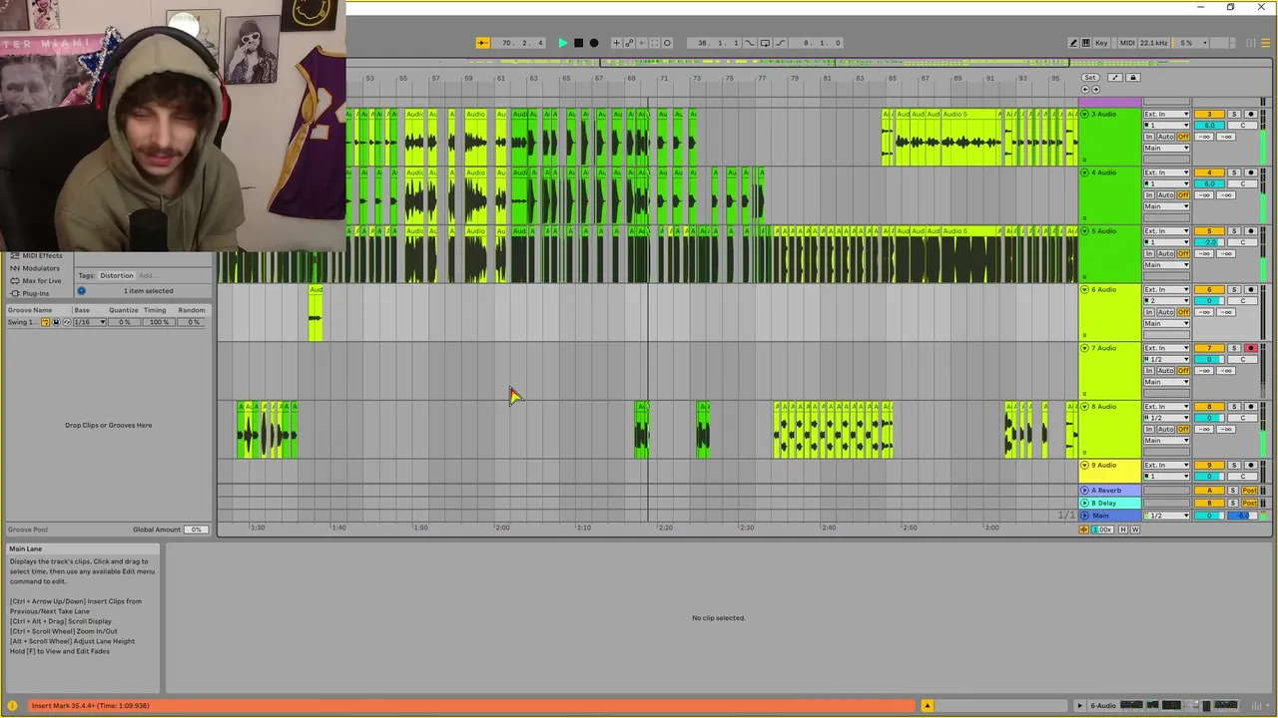Toggle Back to Arrangement orange button
This screenshot has height=718, width=1278.
(x=1084, y=530)
